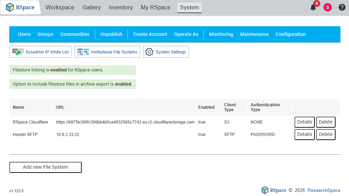
Task: Go to Create Account
Action: [150, 34]
